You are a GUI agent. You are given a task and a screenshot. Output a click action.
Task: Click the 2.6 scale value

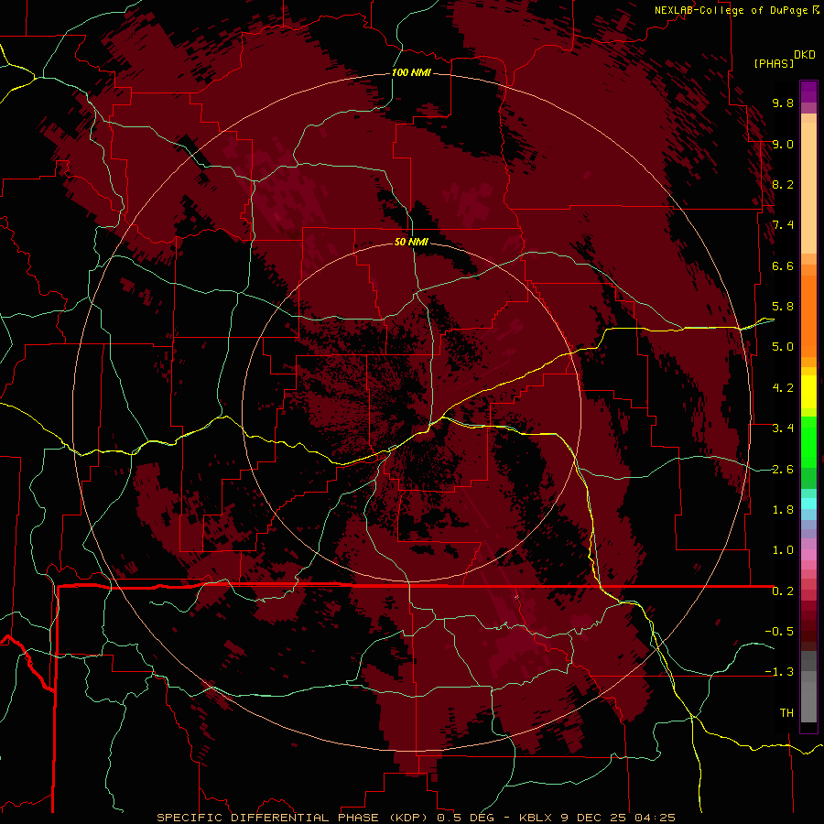pos(783,470)
